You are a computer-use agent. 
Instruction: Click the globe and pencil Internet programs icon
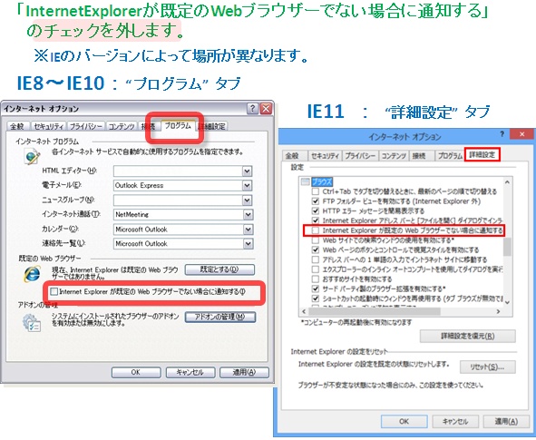point(32,157)
